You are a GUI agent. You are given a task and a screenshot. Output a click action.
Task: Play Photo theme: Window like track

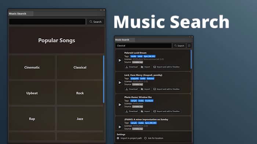coord(120,105)
